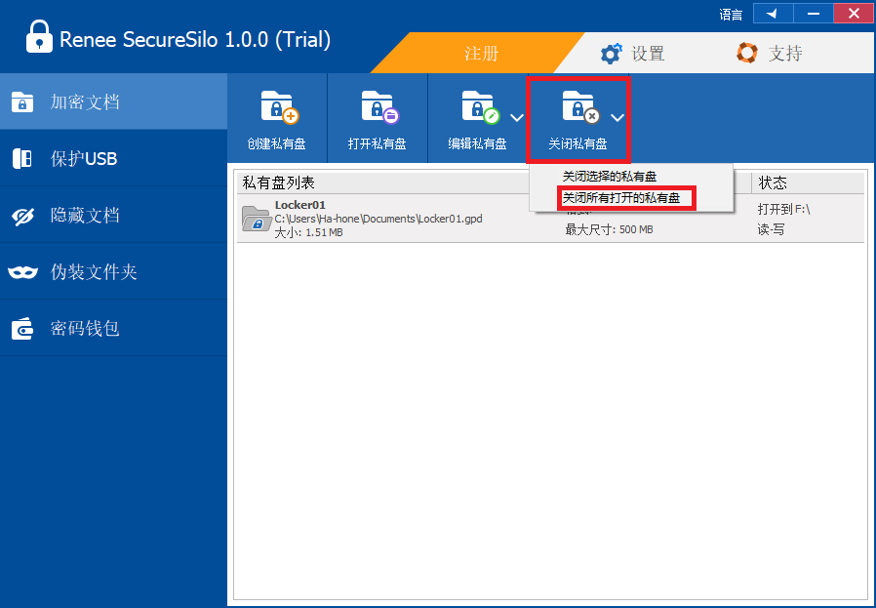
Task: Click the 语言 language button
Action: (731, 15)
